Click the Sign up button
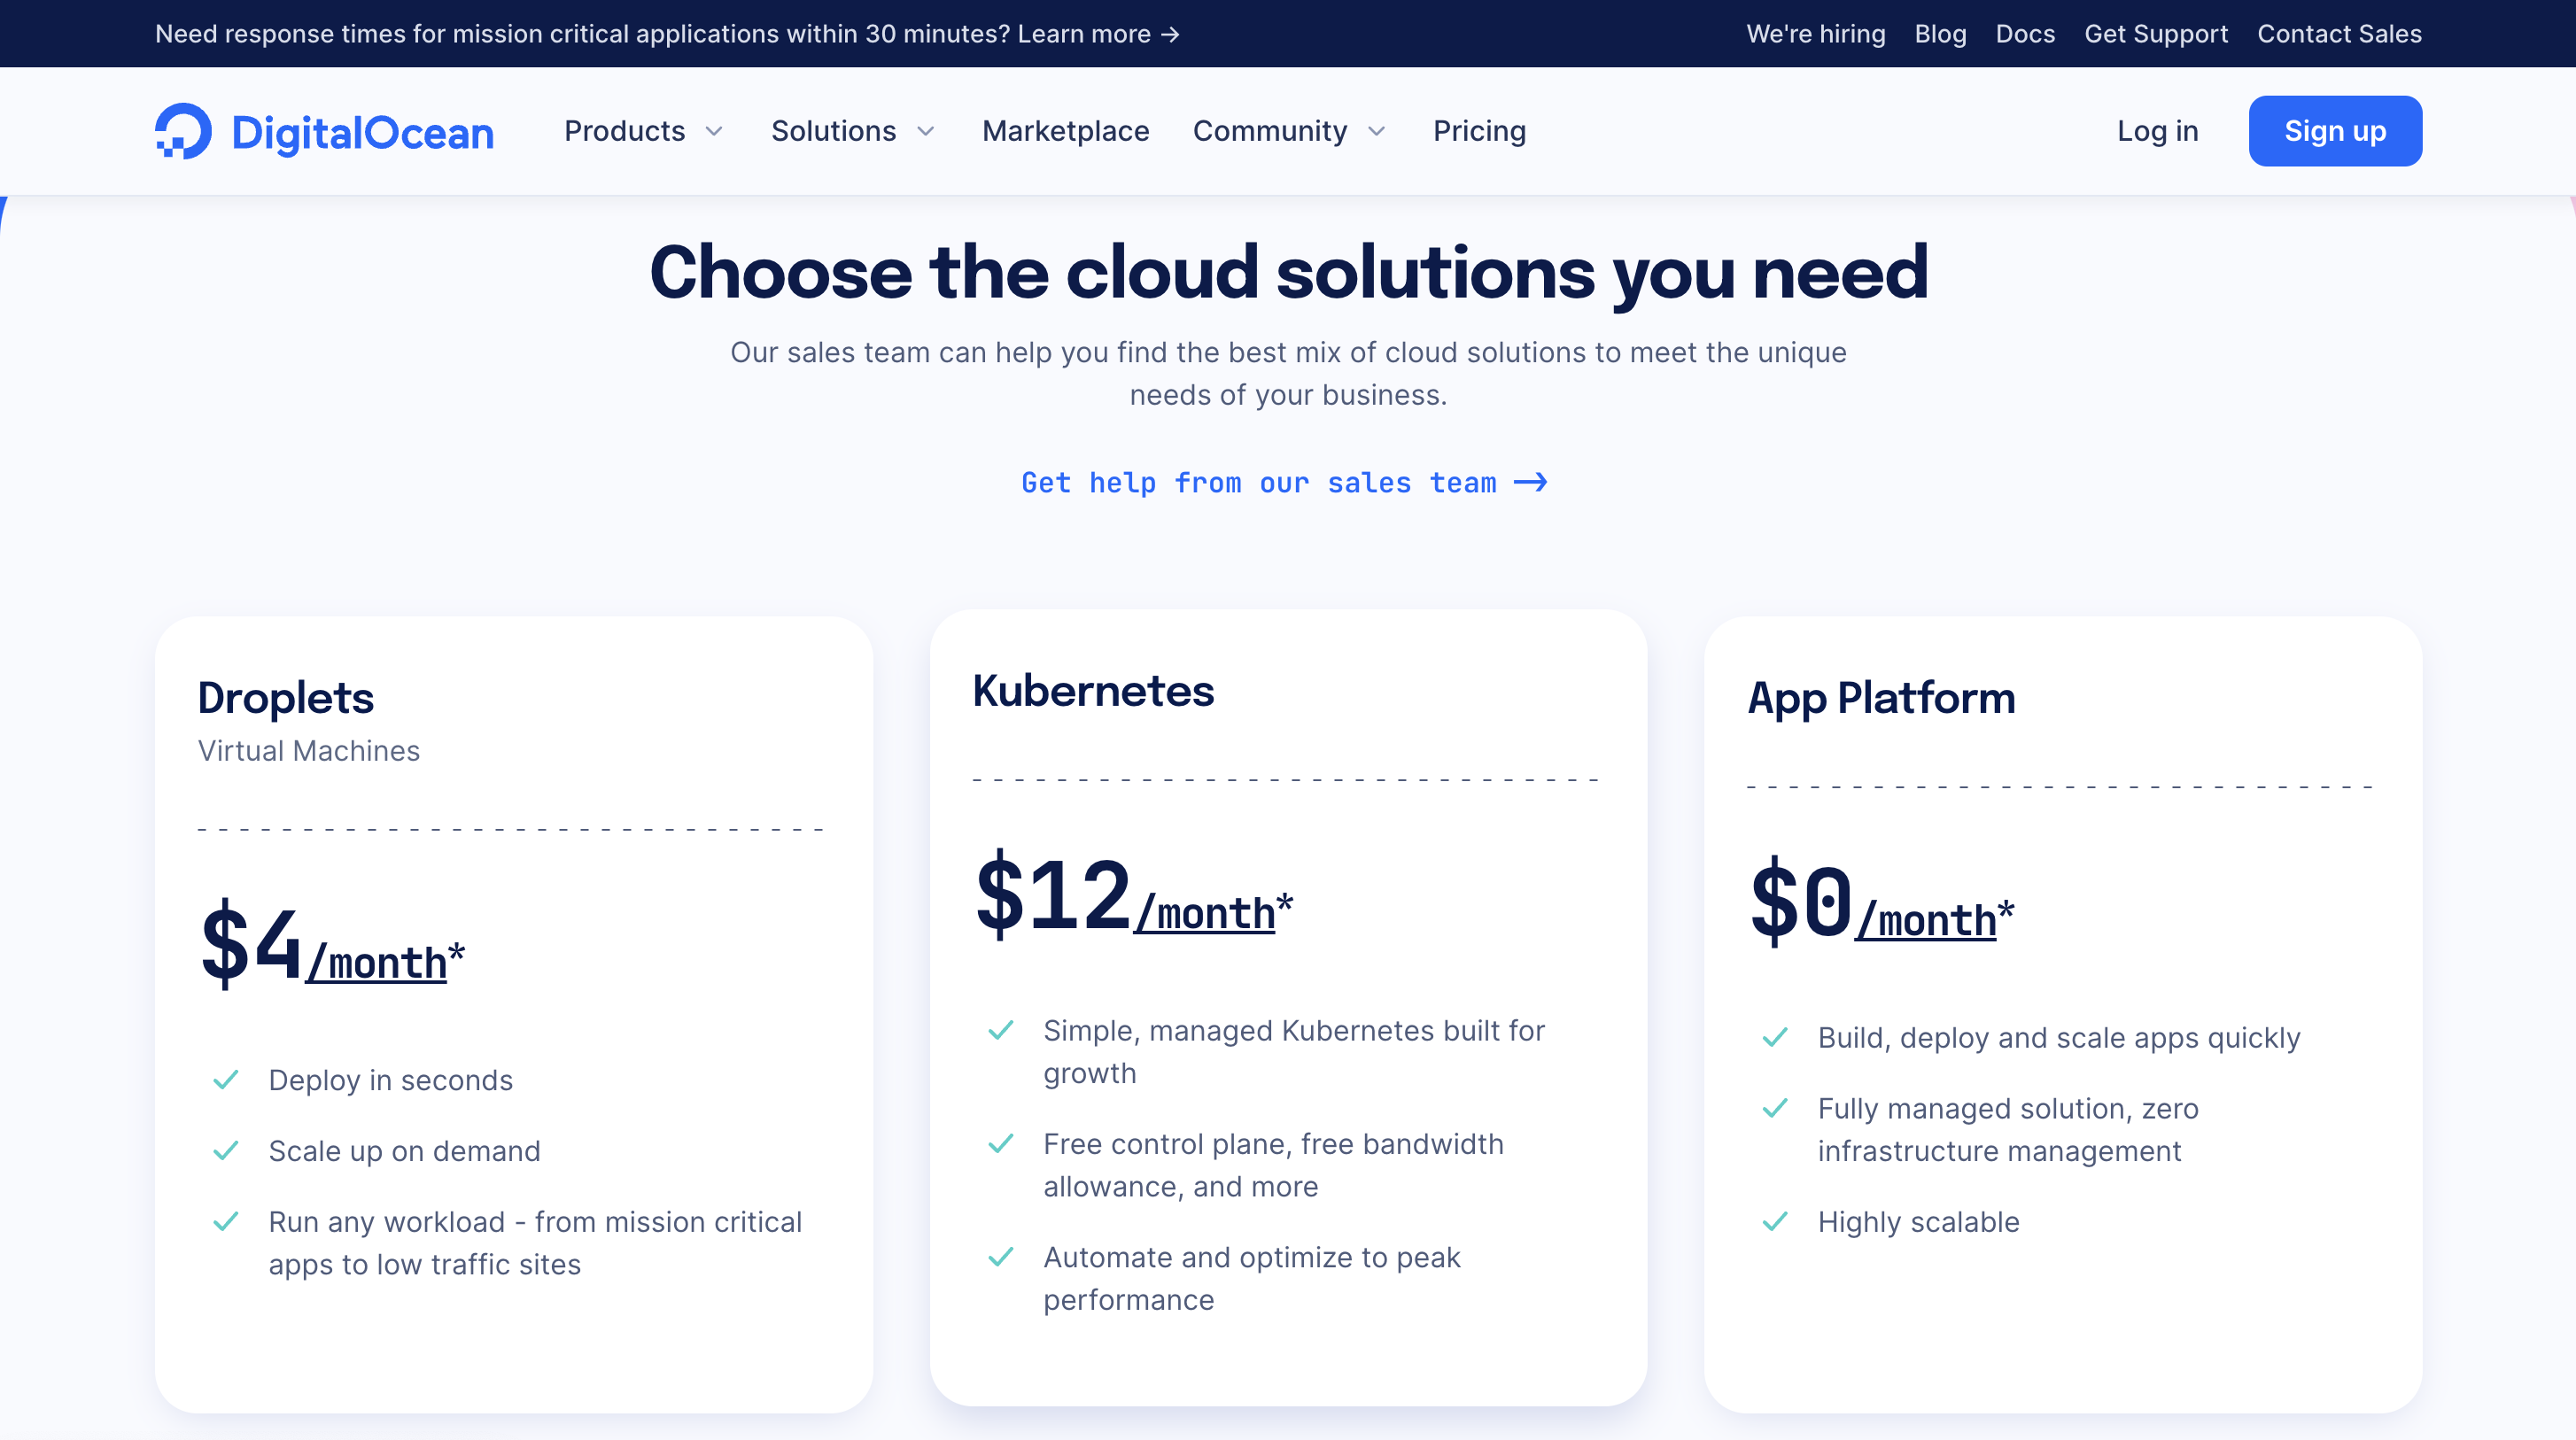The height and width of the screenshot is (1440, 2576). 2335,131
